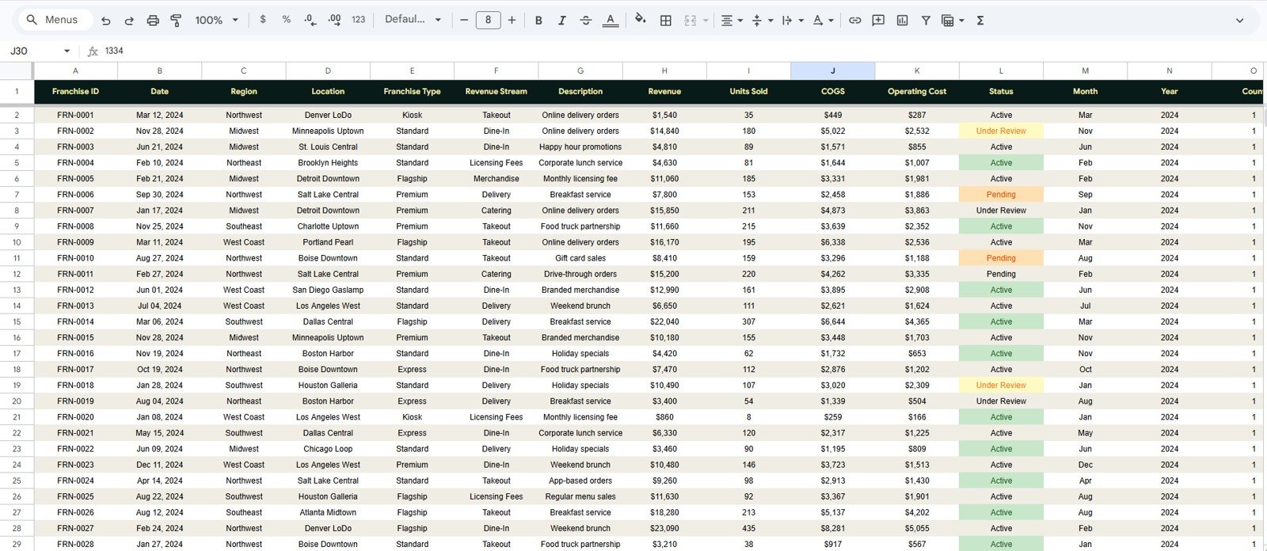Viewport: 1267px width, 551px height.
Task: Click COGS value $8,281
Action: [832, 528]
